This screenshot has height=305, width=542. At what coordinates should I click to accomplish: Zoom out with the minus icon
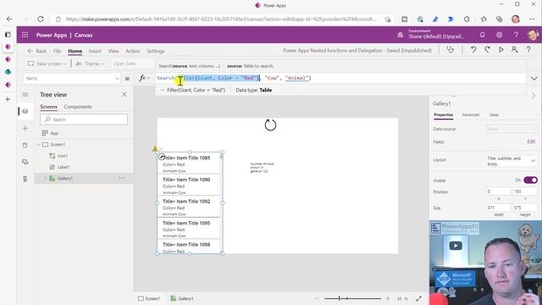coord(317,298)
